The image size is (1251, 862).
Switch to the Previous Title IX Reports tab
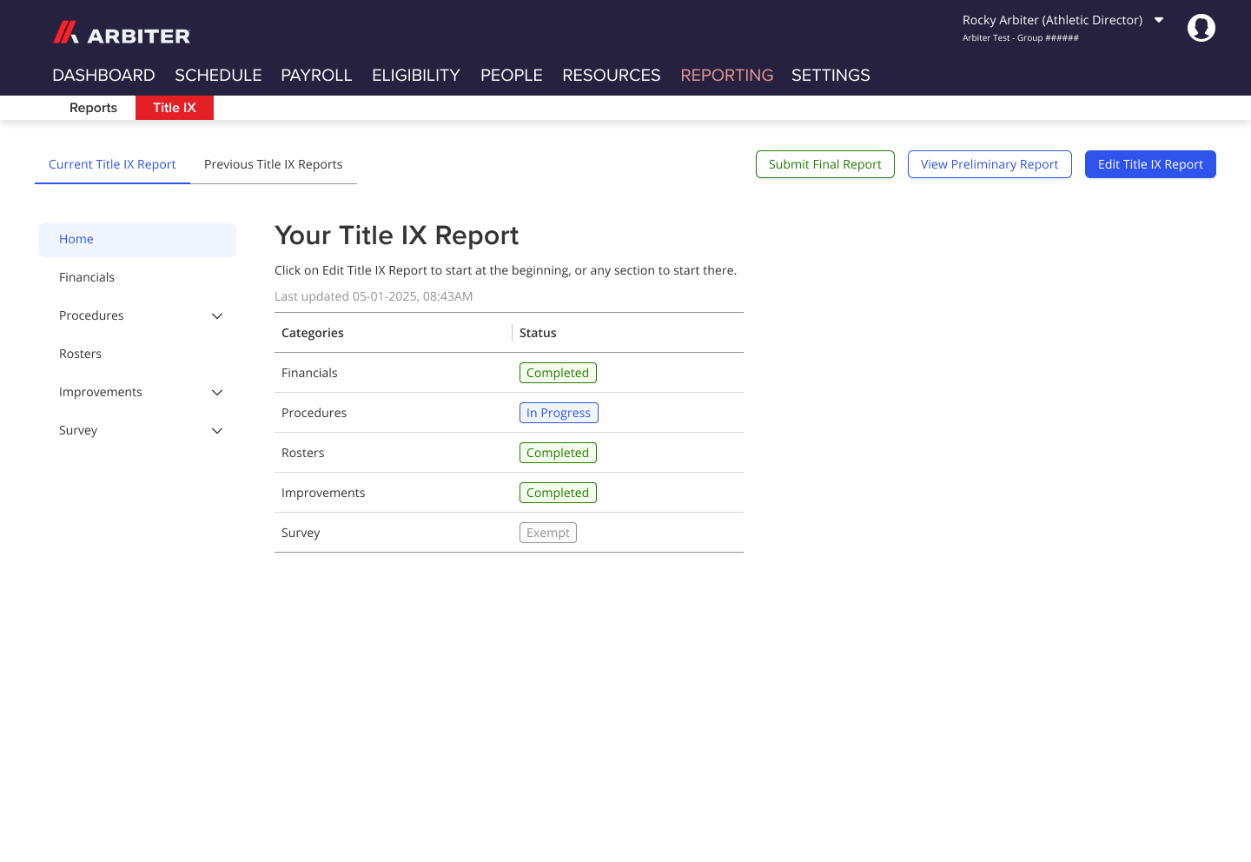273,164
